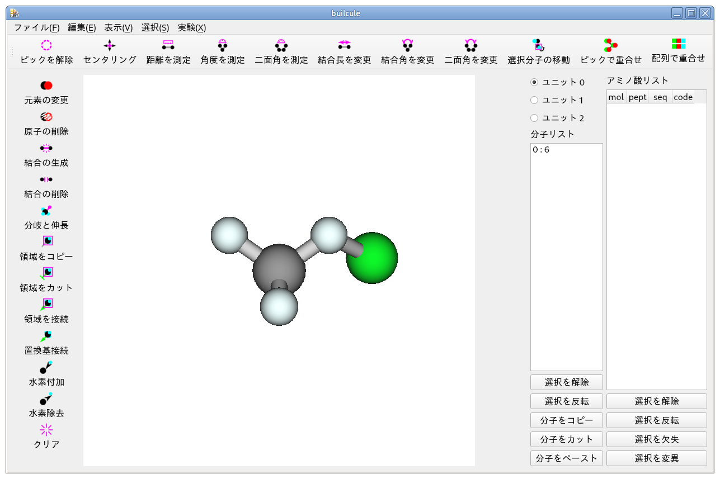Select the センタリング centering tool
The height and width of the screenshot is (479, 720).
coord(110,45)
